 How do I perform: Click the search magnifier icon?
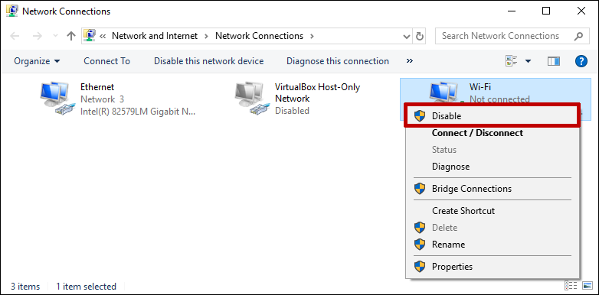point(578,36)
